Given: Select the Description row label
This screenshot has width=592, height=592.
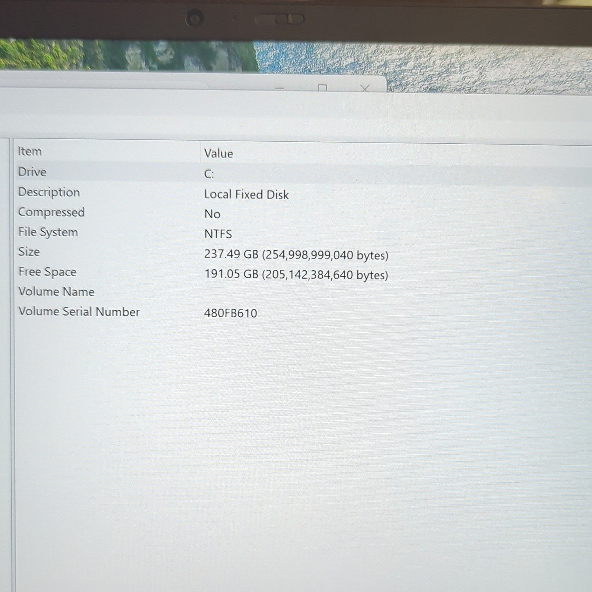Looking at the screenshot, I should tap(49, 192).
